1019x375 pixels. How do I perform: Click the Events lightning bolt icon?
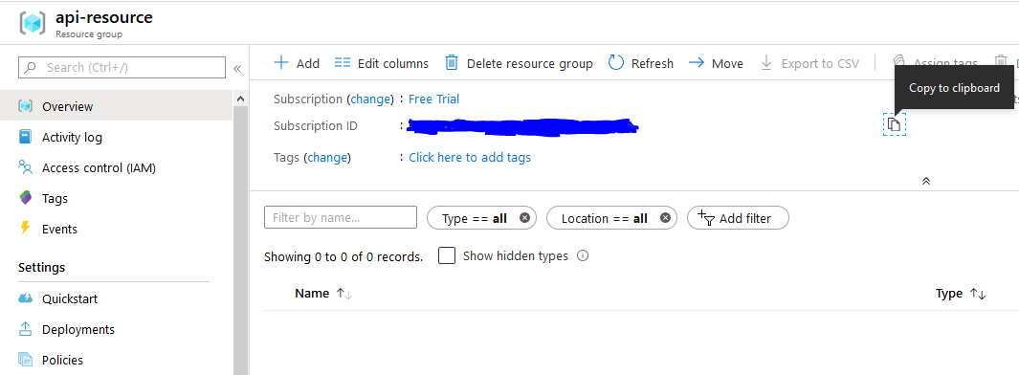(25, 228)
